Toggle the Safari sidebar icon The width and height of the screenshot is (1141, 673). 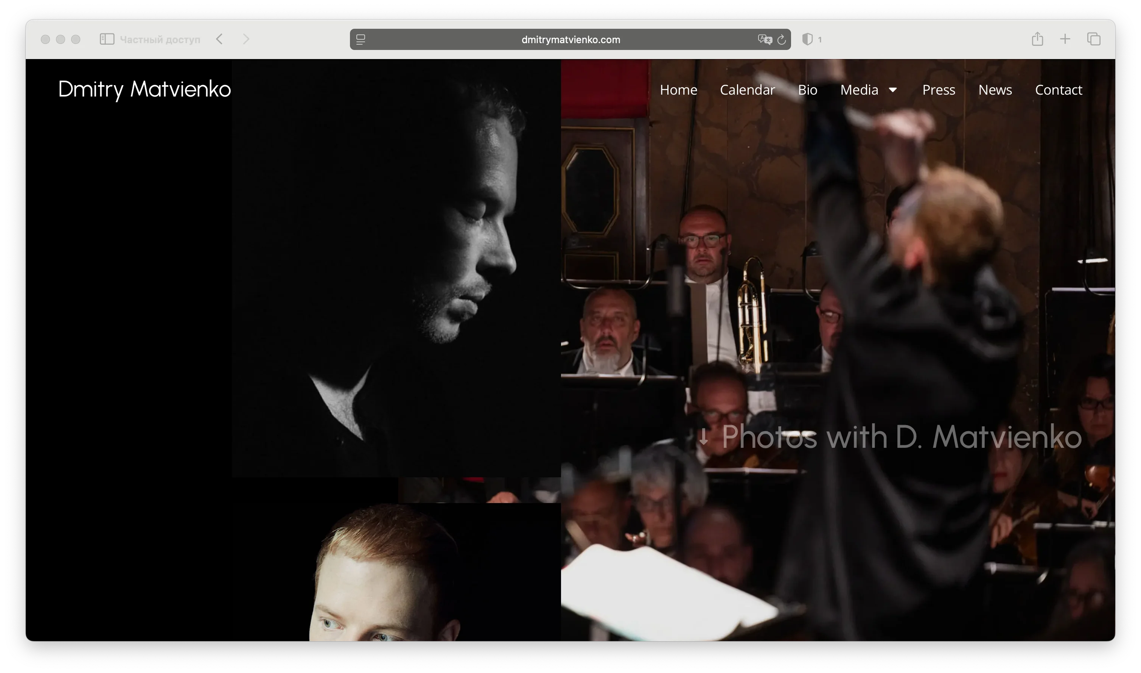[107, 39]
